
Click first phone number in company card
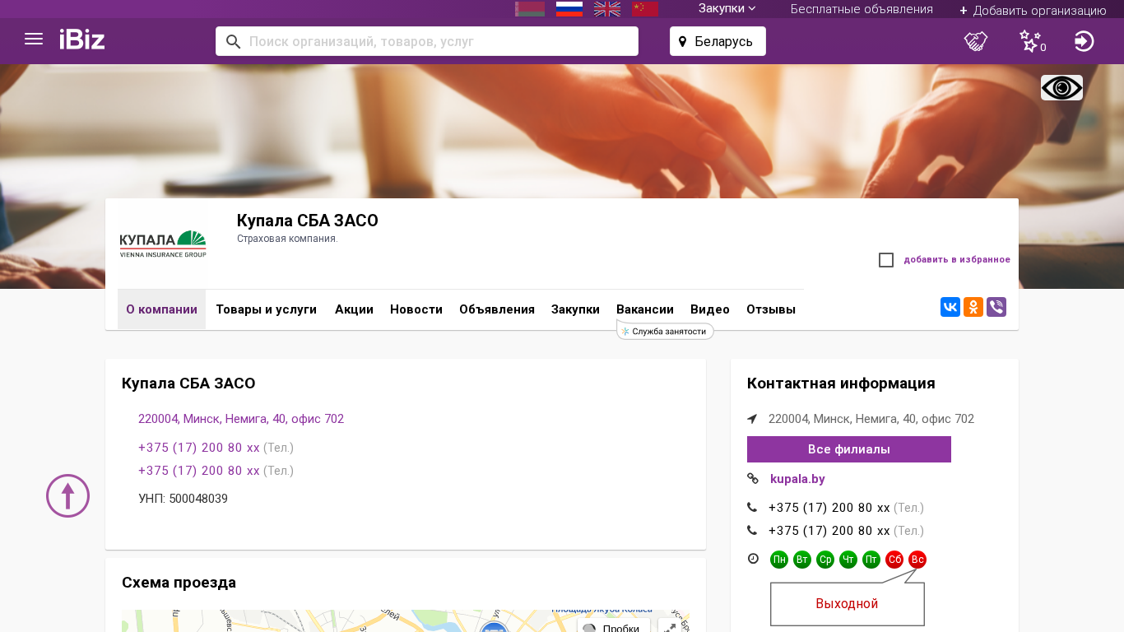pyautogui.click(x=199, y=448)
